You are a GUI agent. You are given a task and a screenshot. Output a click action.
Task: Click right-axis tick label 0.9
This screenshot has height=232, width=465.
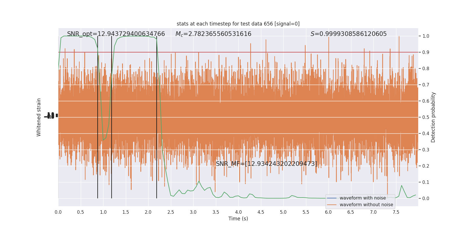426,52
